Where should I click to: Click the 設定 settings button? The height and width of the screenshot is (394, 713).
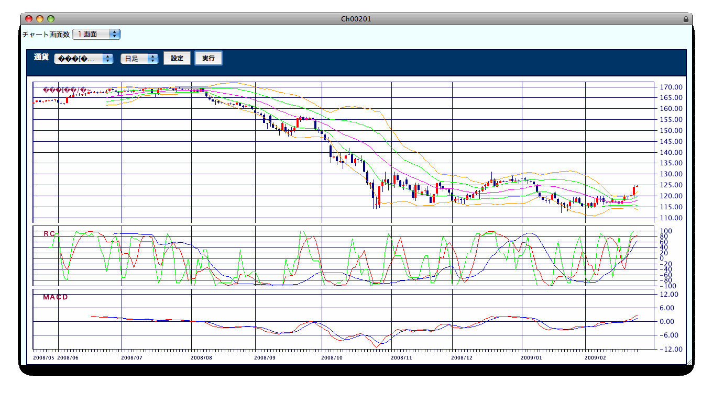coord(177,58)
